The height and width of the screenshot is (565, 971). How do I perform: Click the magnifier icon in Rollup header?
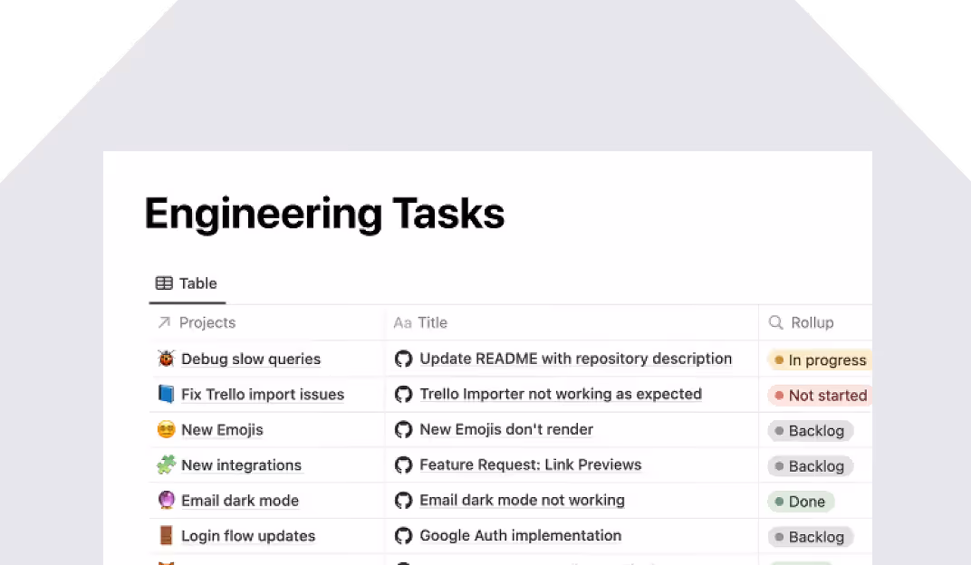[776, 322]
